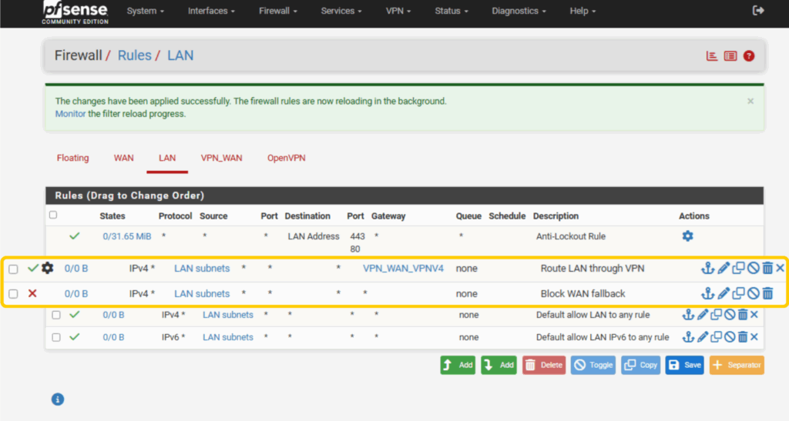Disable the Block WAN fallback rule
The image size is (789, 421).
(x=753, y=293)
